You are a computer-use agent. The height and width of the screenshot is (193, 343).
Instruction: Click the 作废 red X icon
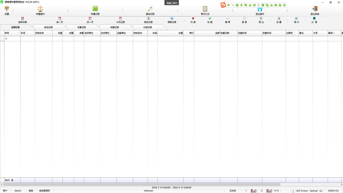click(193, 19)
